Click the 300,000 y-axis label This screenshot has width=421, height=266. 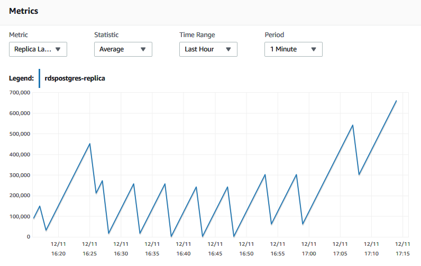20,175
